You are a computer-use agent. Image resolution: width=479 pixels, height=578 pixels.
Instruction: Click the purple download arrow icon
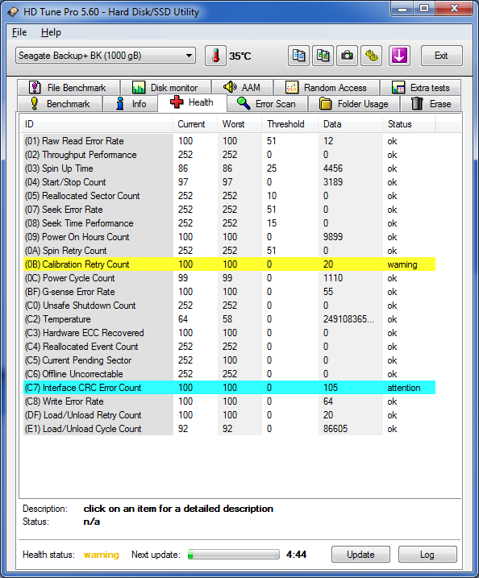pyautogui.click(x=399, y=56)
